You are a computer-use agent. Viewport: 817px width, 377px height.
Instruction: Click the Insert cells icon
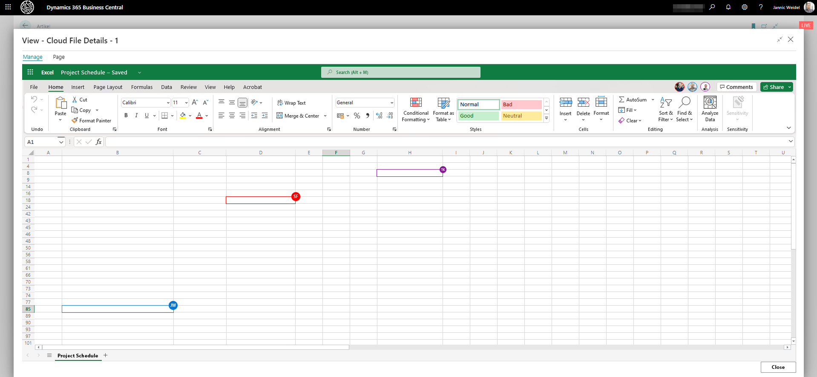pos(566,102)
